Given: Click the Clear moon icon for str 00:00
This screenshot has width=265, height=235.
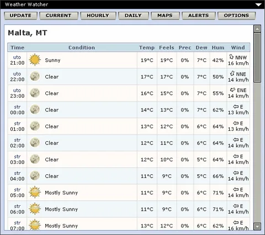Looking at the screenshot, I should click(x=35, y=109).
